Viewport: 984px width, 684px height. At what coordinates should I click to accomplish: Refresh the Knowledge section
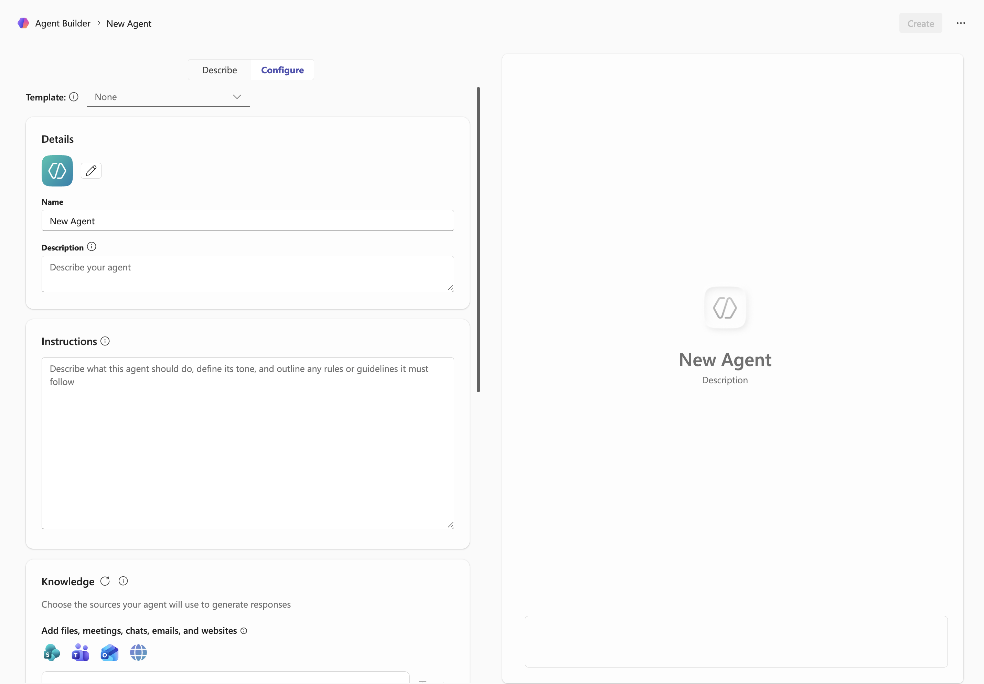105,581
